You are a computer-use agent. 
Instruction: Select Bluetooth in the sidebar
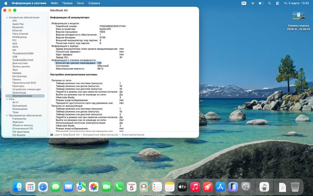pos(18,27)
